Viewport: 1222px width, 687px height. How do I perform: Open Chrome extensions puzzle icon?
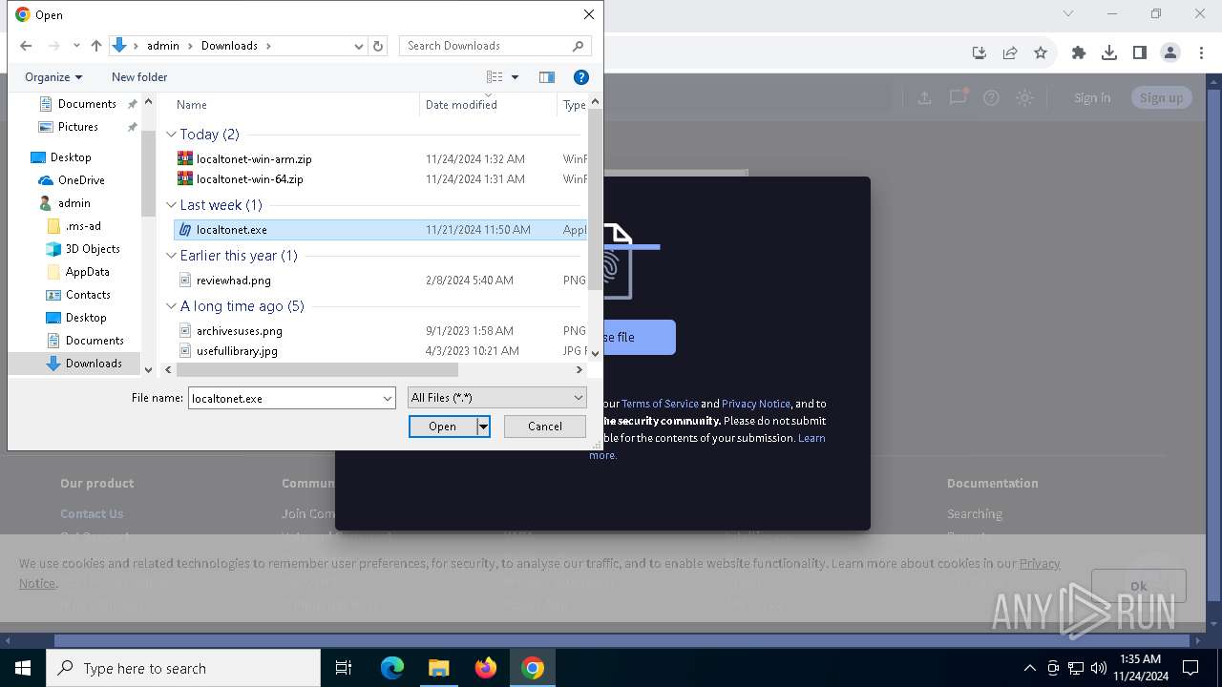[x=1079, y=53]
